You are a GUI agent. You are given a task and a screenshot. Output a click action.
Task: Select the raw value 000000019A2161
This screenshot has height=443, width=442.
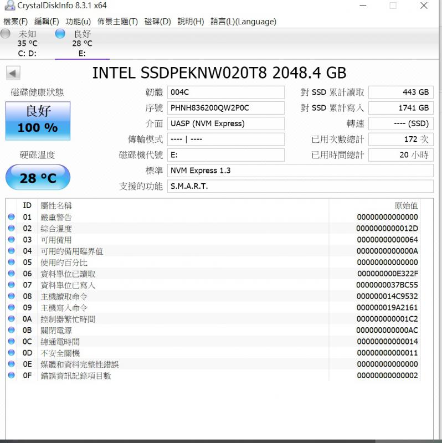coord(387,308)
